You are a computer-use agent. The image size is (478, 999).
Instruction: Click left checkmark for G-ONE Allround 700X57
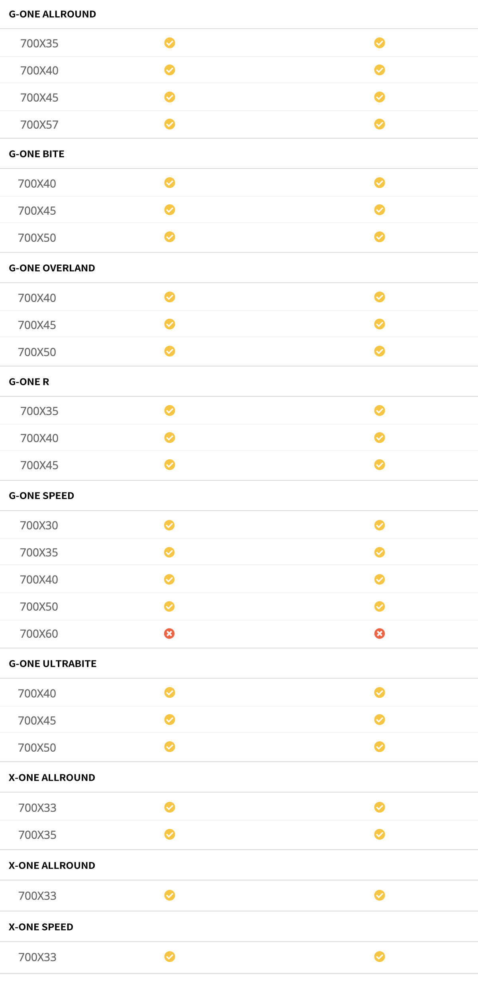(170, 124)
